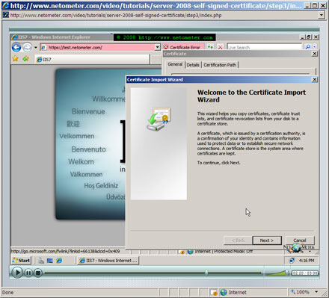
Task: Click the IE forward arrow button
Action: point(27,47)
